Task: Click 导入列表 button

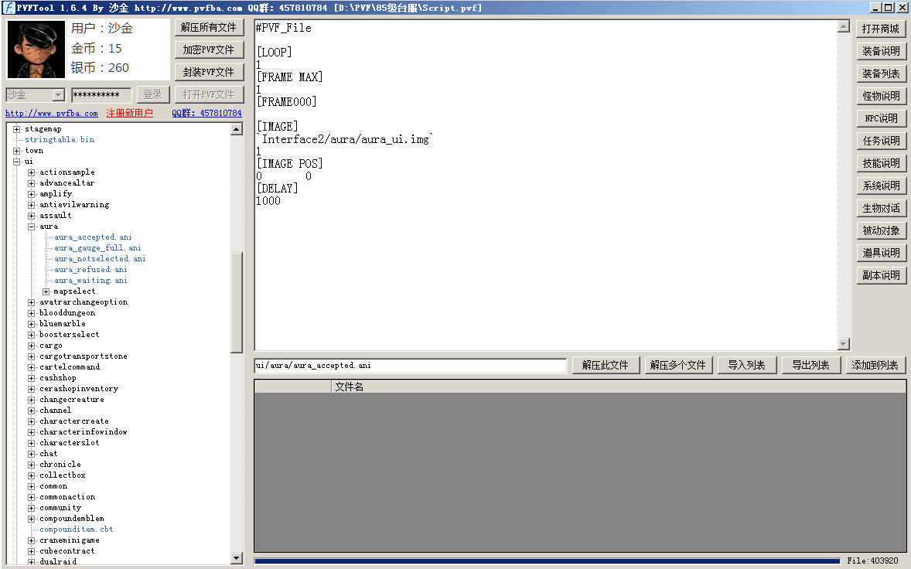Action: (x=746, y=365)
